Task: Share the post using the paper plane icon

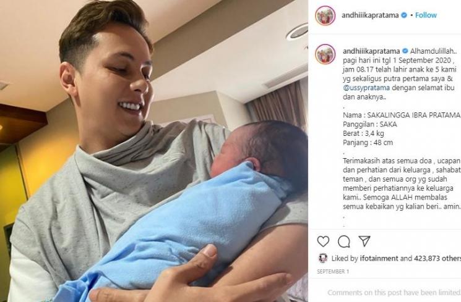Action: (364, 241)
